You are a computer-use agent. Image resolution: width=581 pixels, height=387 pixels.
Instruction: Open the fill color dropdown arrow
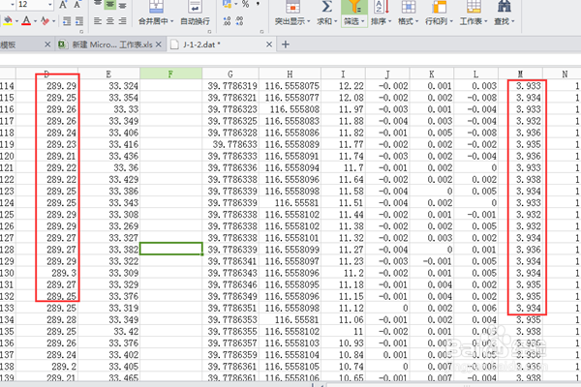[x=16, y=21]
